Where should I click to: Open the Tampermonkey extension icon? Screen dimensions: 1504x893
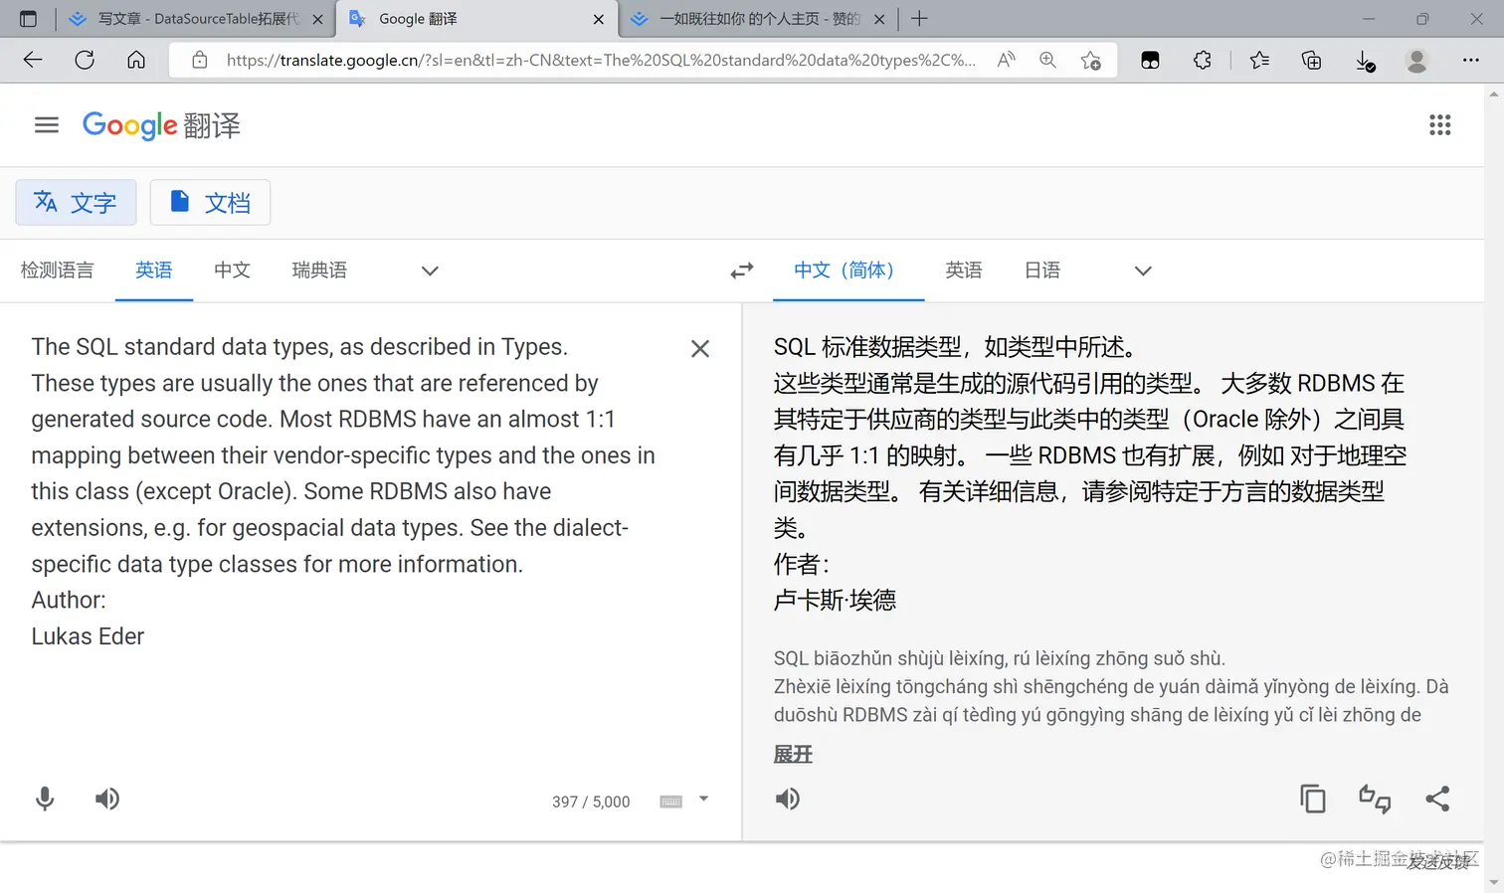tap(1150, 60)
